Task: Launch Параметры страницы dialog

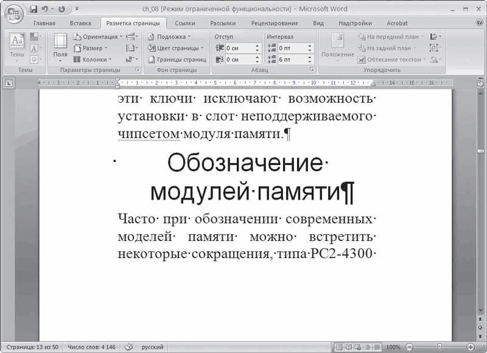Action: (x=137, y=70)
